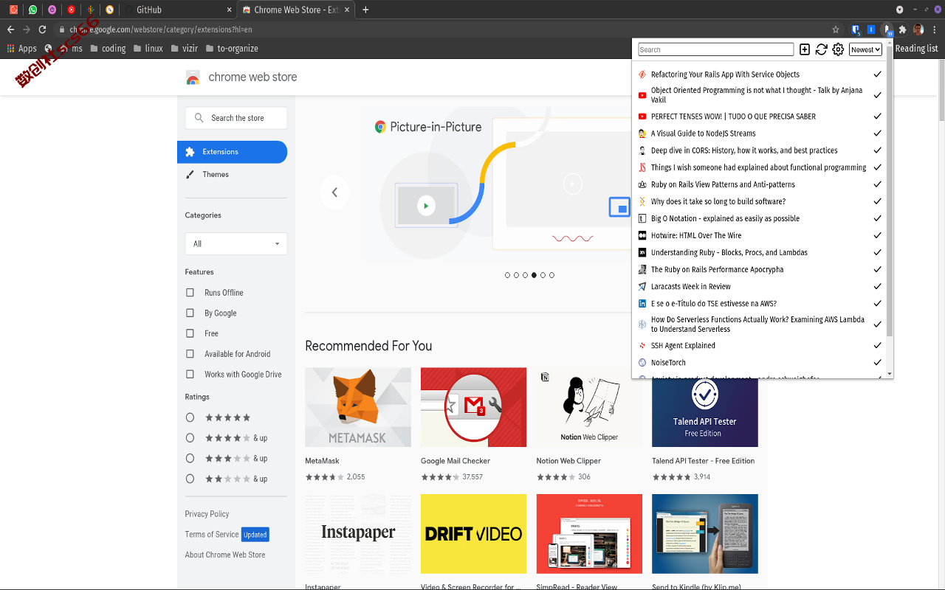Select the four stars & up radio
This screenshot has width=945, height=590.
pos(190,437)
